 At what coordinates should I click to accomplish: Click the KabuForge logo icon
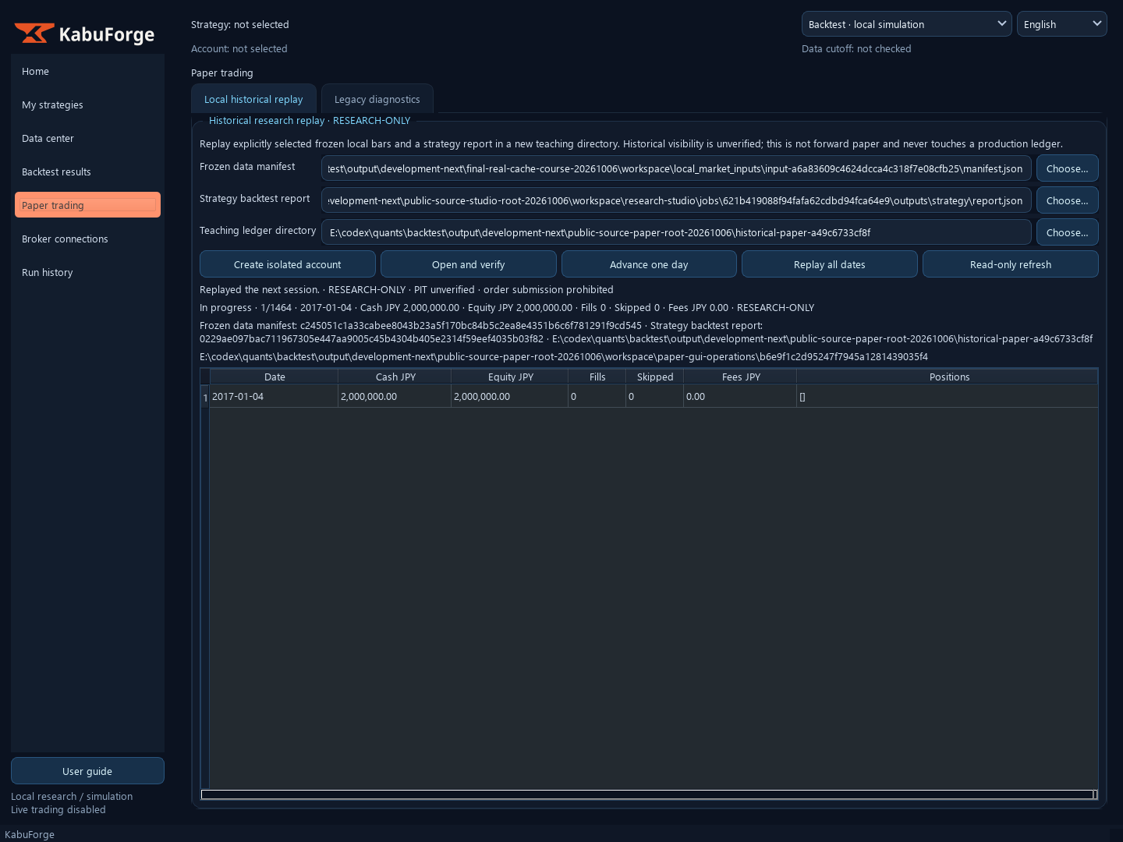click(34, 34)
